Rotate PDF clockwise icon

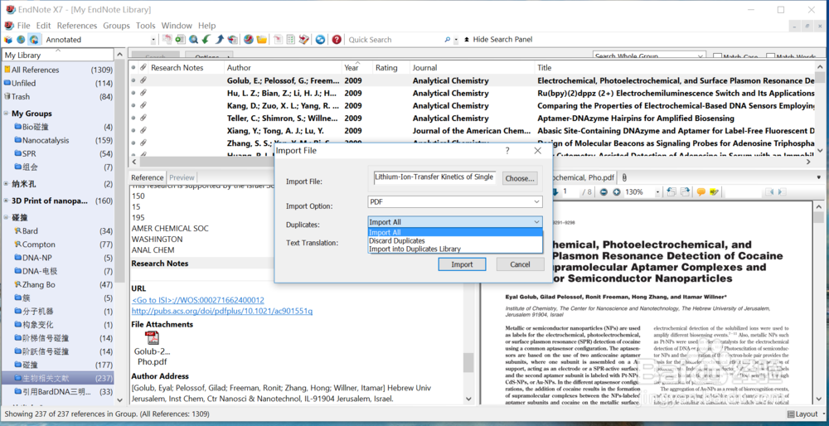(686, 191)
